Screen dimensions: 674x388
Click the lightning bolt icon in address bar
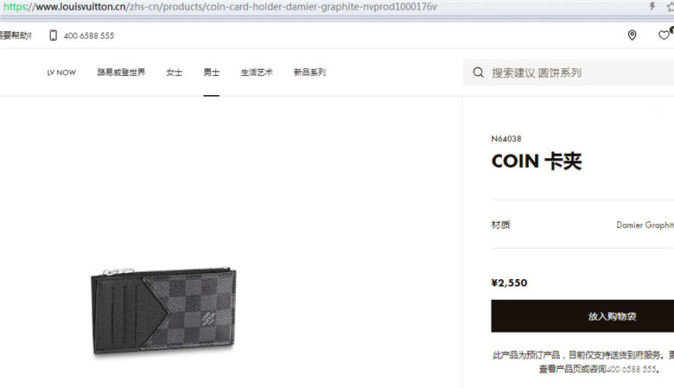652,6
